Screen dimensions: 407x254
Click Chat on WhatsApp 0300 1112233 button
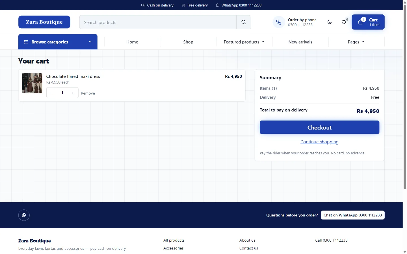point(353,215)
